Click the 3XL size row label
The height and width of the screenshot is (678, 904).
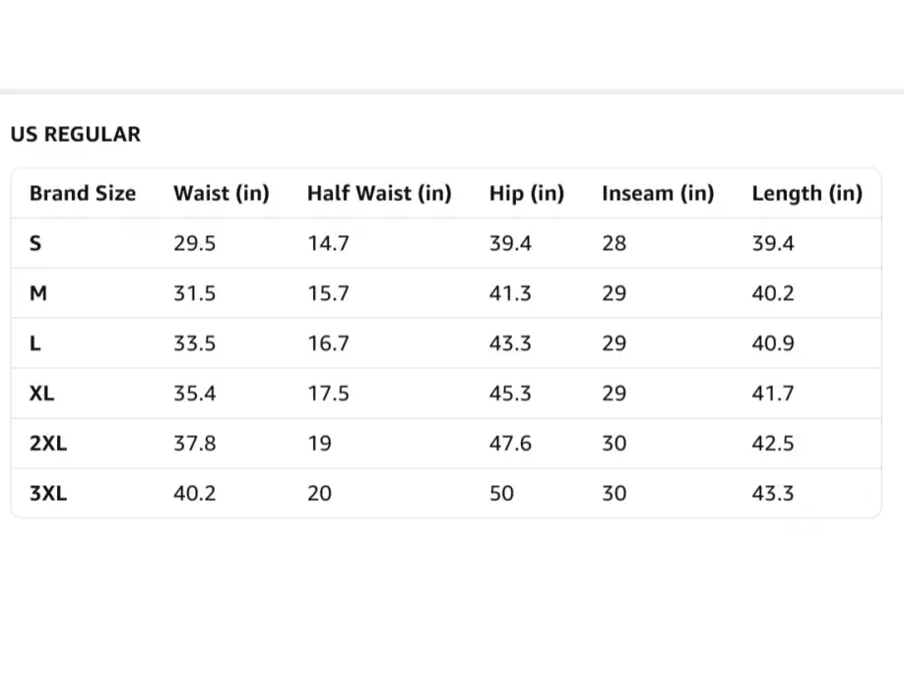[x=48, y=494]
